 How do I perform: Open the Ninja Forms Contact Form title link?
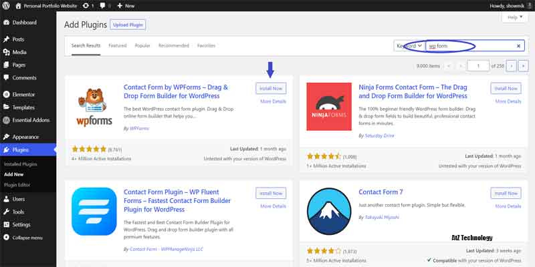click(x=413, y=91)
